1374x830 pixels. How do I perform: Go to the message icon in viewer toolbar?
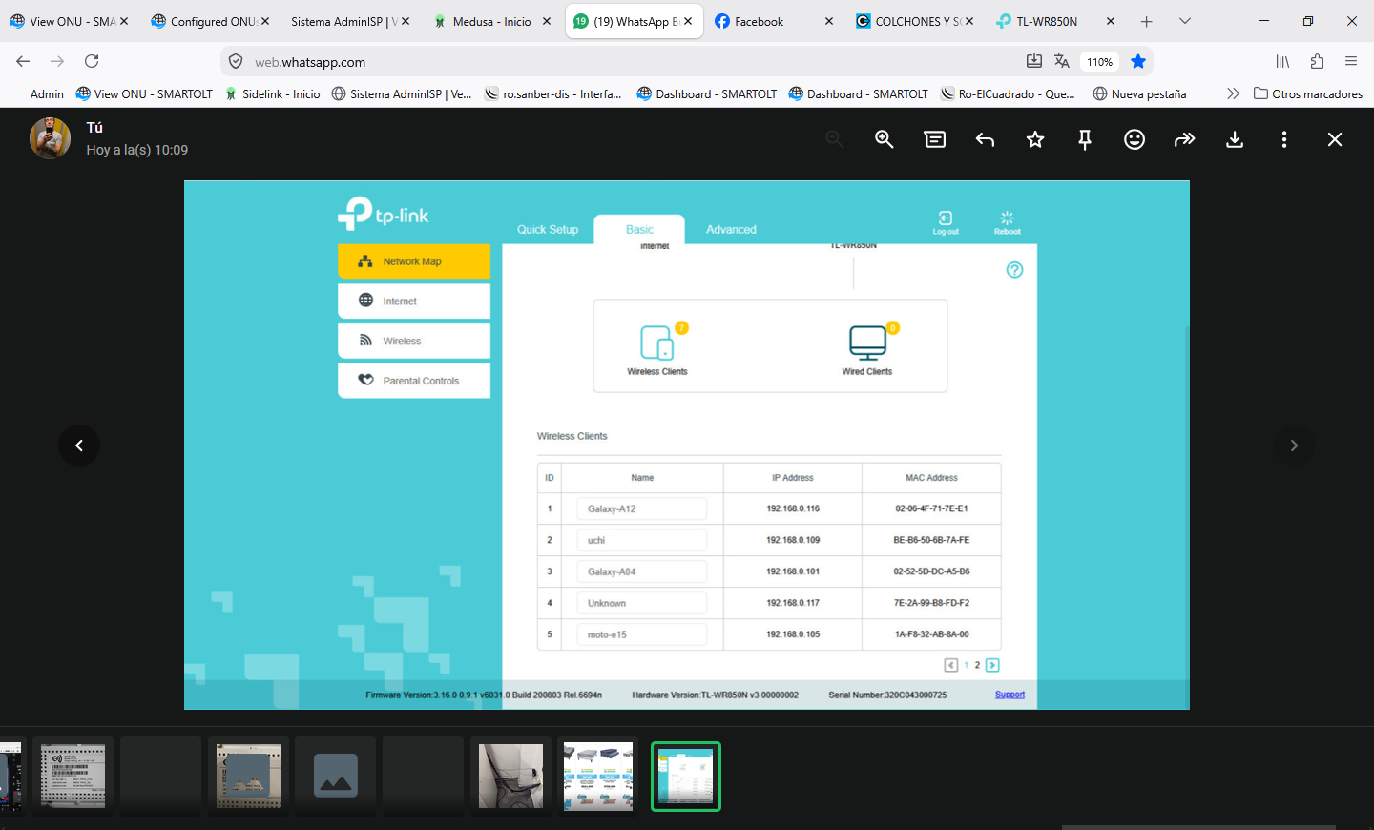point(935,139)
